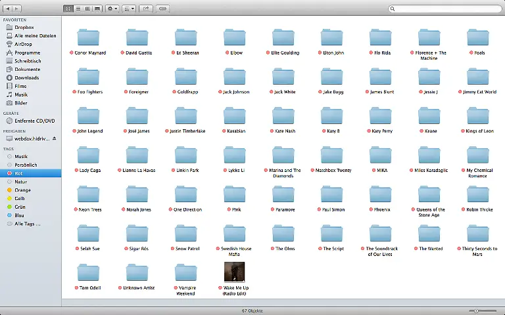This screenshot has width=505, height=315.
Task: Select the Lady Gaga folder
Action: coord(88,155)
